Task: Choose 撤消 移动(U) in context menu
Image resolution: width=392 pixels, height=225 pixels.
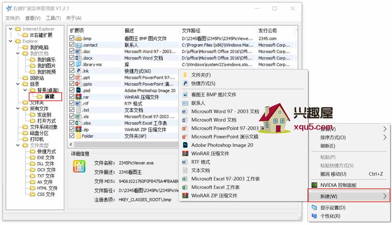Action: pos(333,174)
